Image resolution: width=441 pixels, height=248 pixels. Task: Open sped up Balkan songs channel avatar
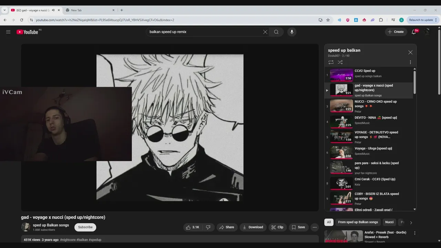(x=26, y=227)
